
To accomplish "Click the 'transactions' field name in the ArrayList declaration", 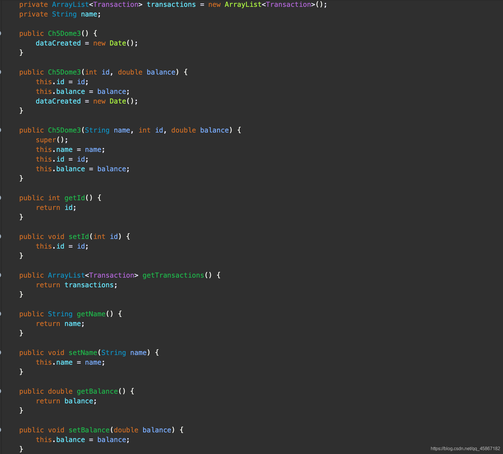I will click(x=171, y=5).
